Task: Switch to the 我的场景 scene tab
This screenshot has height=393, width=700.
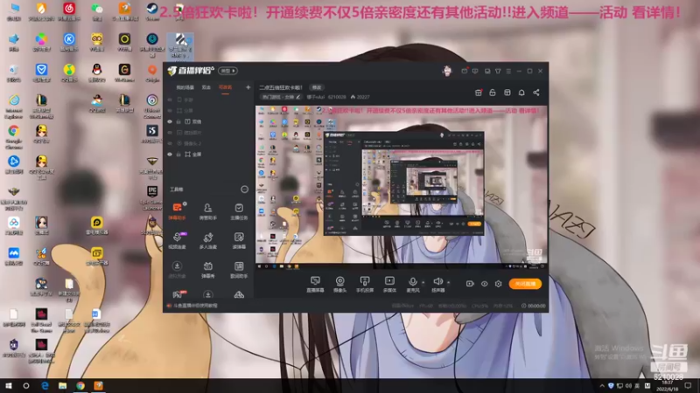Action: pos(185,87)
